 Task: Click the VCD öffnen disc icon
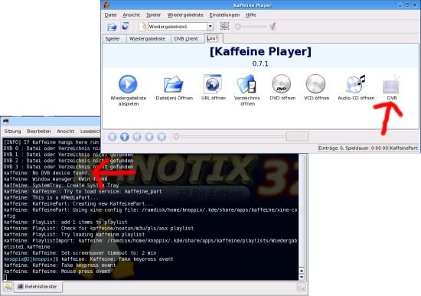pos(315,83)
